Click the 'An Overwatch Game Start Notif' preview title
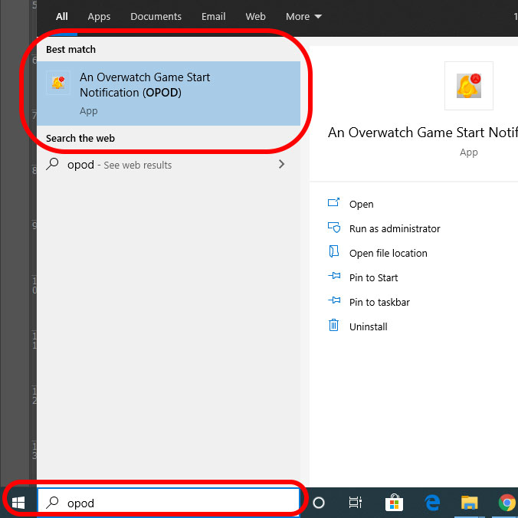This screenshot has width=518, height=518. [423, 133]
